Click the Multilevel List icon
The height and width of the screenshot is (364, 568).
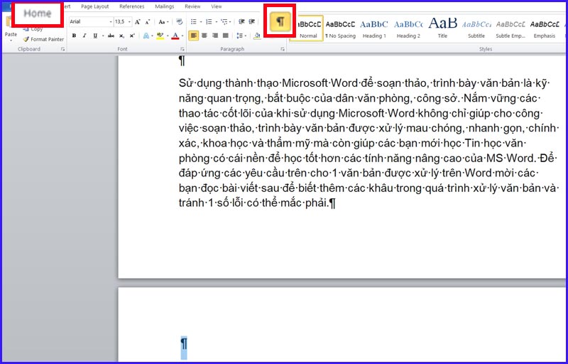(224, 22)
